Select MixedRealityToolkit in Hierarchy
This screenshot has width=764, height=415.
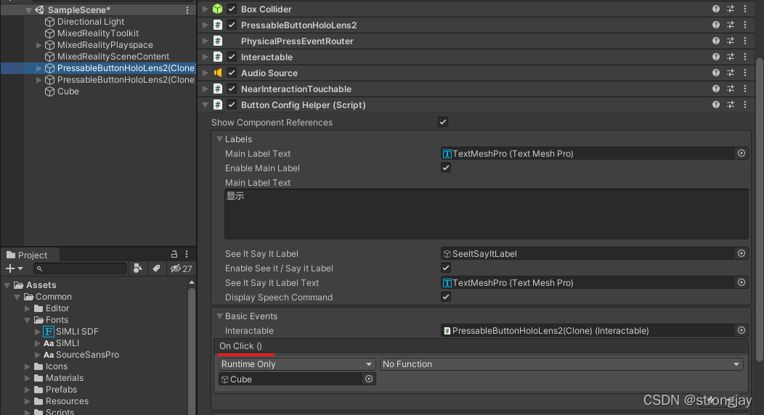pyautogui.click(x=98, y=33)
